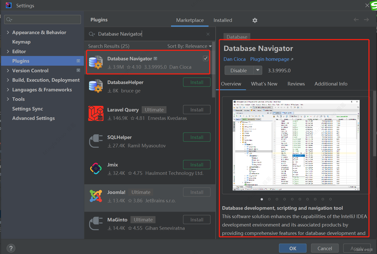The height and width of the screenshot is (254, 377).
Task: Expand the Version Control section
Action: [8, 70]
